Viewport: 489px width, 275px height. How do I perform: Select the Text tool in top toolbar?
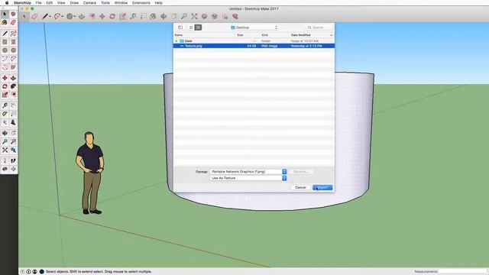143,16
